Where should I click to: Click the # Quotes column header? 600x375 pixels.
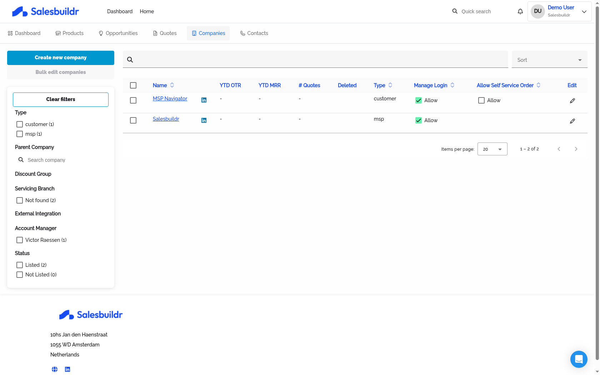309,85
